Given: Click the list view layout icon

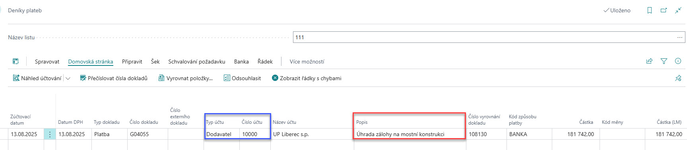Looking at the screenshot, I should click(16, 61).
